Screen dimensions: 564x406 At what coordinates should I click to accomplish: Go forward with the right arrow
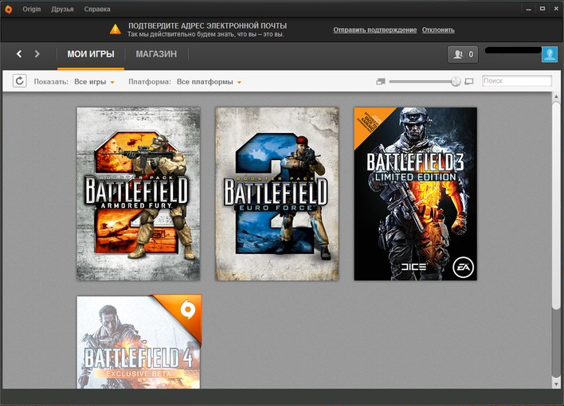(37, 54)
